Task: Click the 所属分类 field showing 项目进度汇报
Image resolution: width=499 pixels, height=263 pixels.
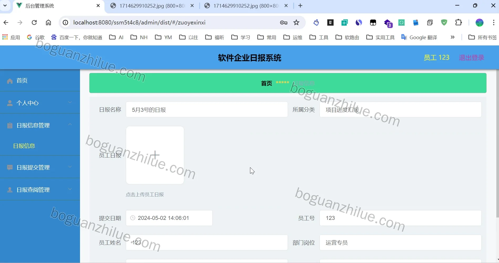Action: pyautogui.click(x=401, y=110)
